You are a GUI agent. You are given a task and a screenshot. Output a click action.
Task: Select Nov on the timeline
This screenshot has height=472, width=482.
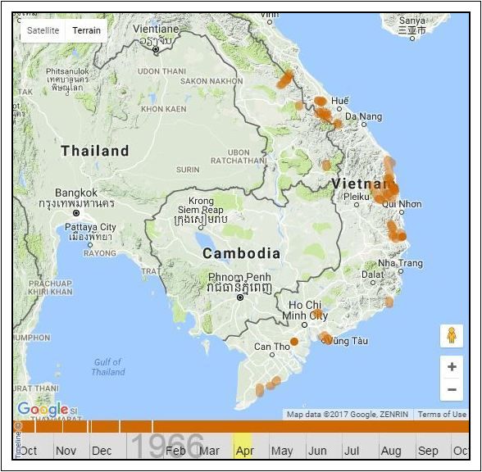click(66, 451)
